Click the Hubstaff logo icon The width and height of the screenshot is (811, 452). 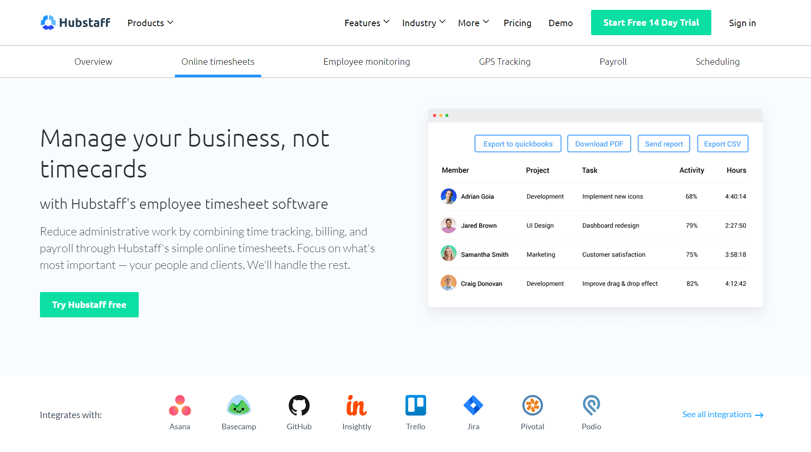pyautogui.click(x=48, y=22)
